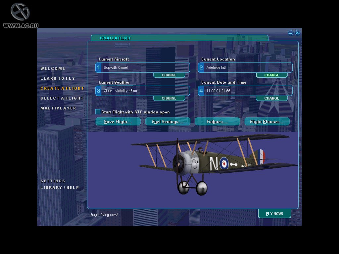
Task: Close the Flight Simulator window
Action: [x=297, y=33]
